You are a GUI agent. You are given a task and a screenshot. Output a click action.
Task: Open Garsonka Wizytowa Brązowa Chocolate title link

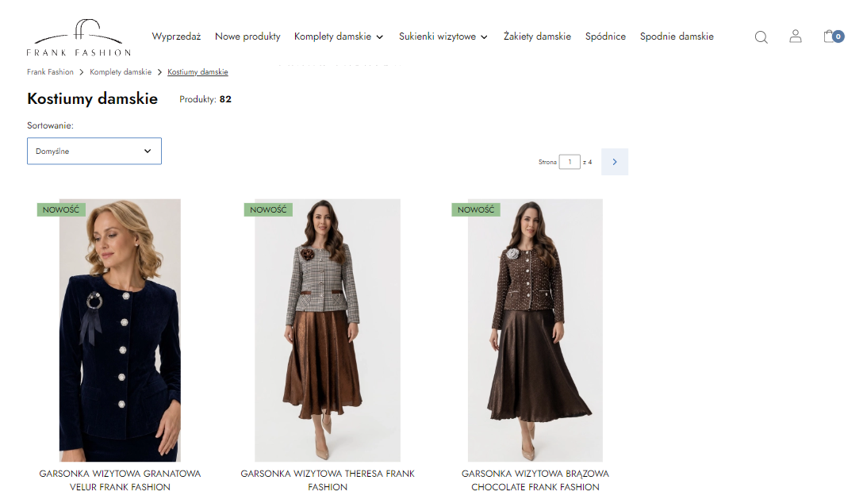(535, 481)
